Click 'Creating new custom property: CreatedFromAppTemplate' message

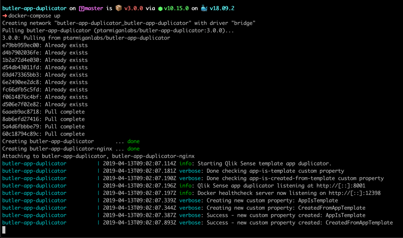click(x=286, y=208)
